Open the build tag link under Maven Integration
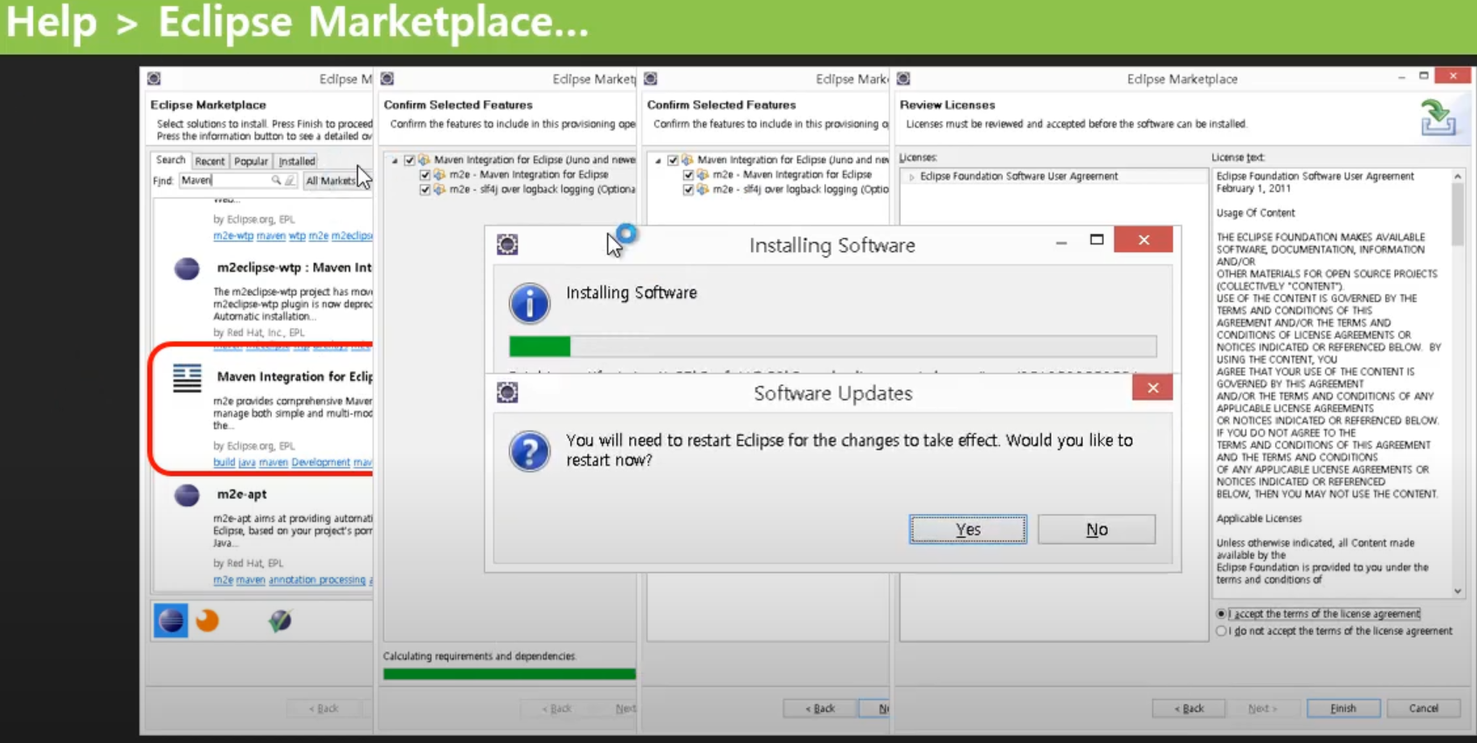Screen dimensions: 1477x743 (224, 463)
